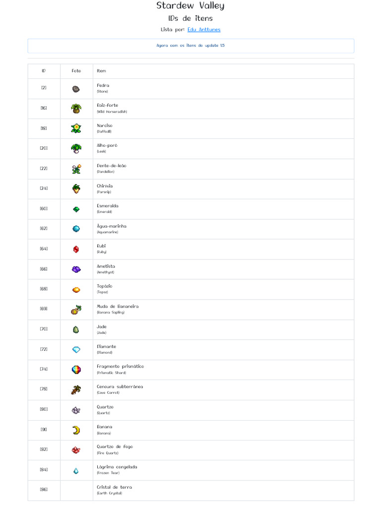Select the red Ruby gem icon
Screen dimensions: 381x508
[76, 249]
